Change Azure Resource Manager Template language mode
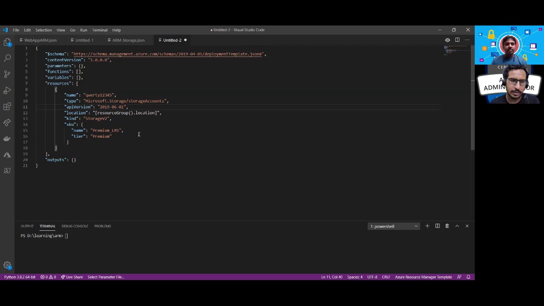The height and width of the screenshot is (306, 544). (423, 277)
